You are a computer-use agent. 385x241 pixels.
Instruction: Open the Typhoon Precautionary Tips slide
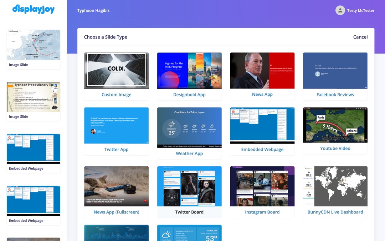[34, 97]
